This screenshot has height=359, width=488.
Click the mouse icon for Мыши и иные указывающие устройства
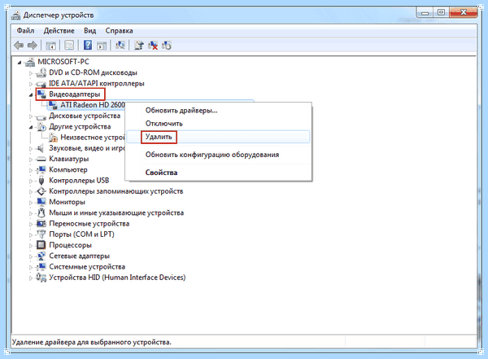41,212
